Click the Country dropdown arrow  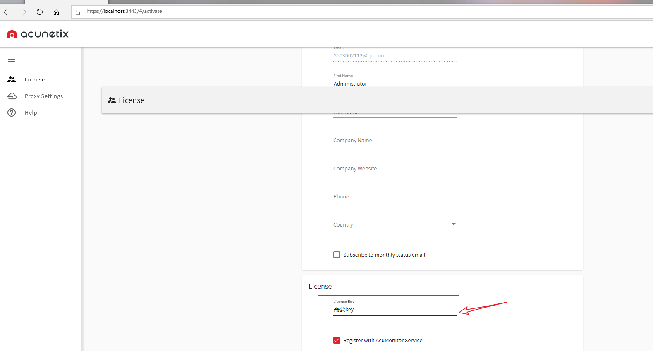(x=454, y=224)
